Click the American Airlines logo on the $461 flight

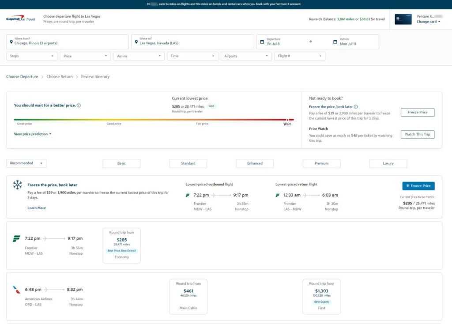15,290
